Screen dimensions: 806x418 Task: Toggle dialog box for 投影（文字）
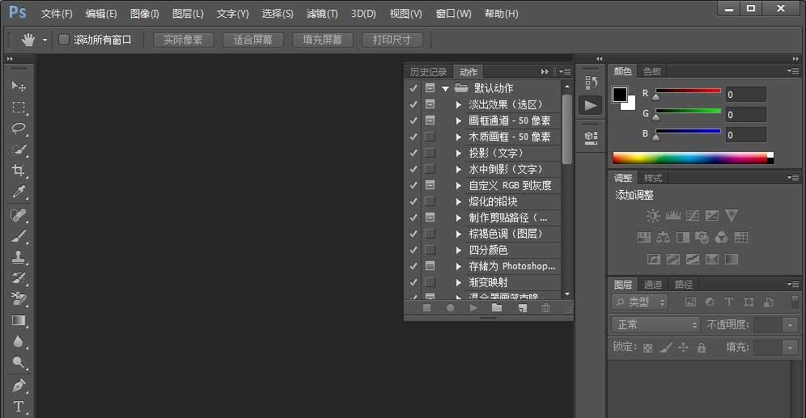[430, 153]
